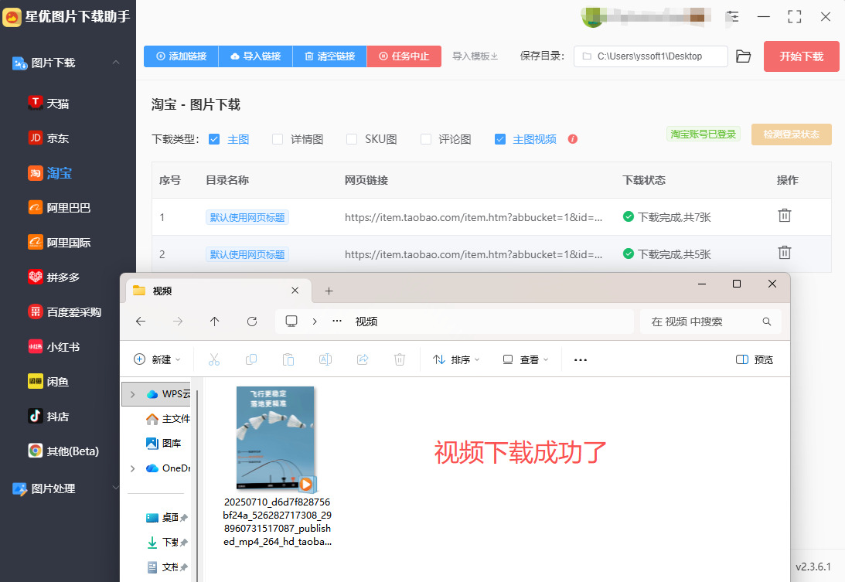Select the Taobao (淘宝) sidebar entry
845x582 pixels.
49,173
